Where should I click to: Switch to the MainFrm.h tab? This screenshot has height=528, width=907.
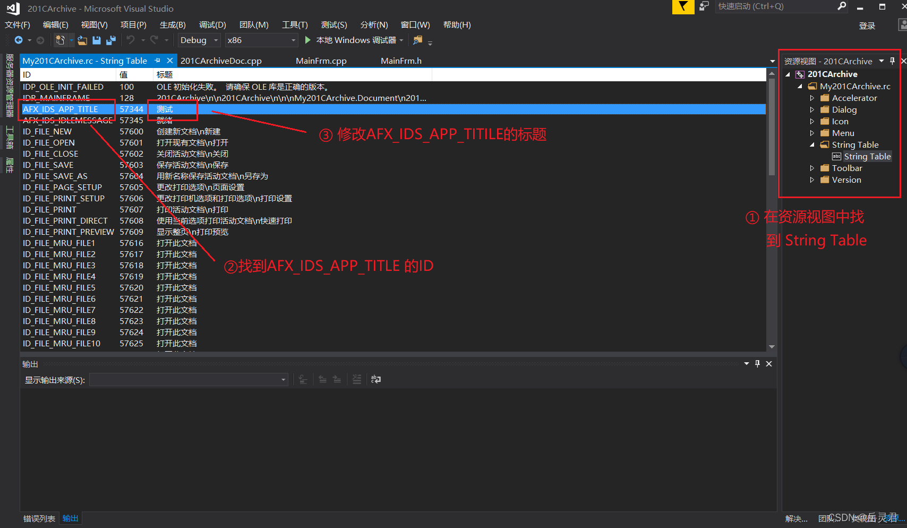tap(401, 61)
